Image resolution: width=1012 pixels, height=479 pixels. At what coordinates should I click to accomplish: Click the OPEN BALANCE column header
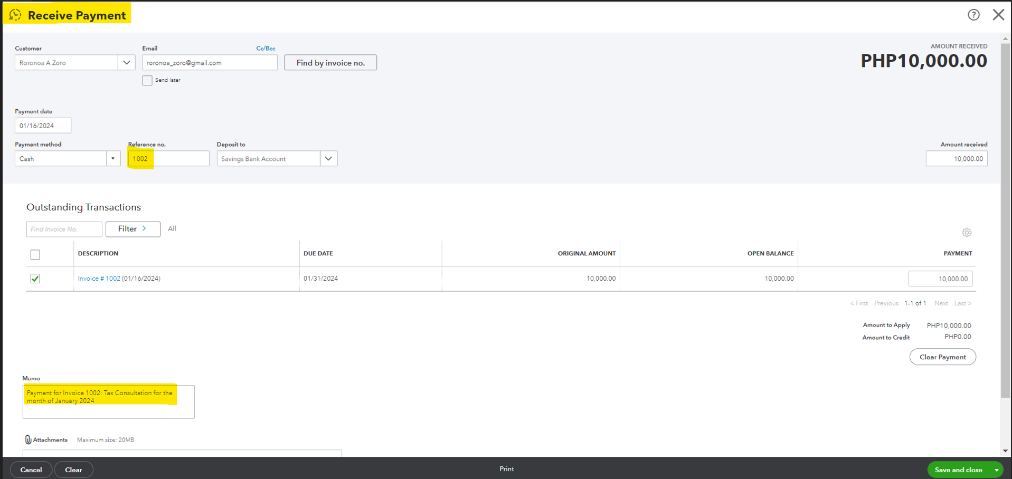click(770, 254)
